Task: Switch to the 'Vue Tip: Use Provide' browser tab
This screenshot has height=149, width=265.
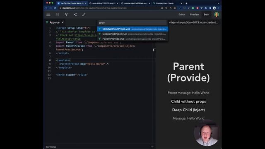Action: click(x=72, y=3)
